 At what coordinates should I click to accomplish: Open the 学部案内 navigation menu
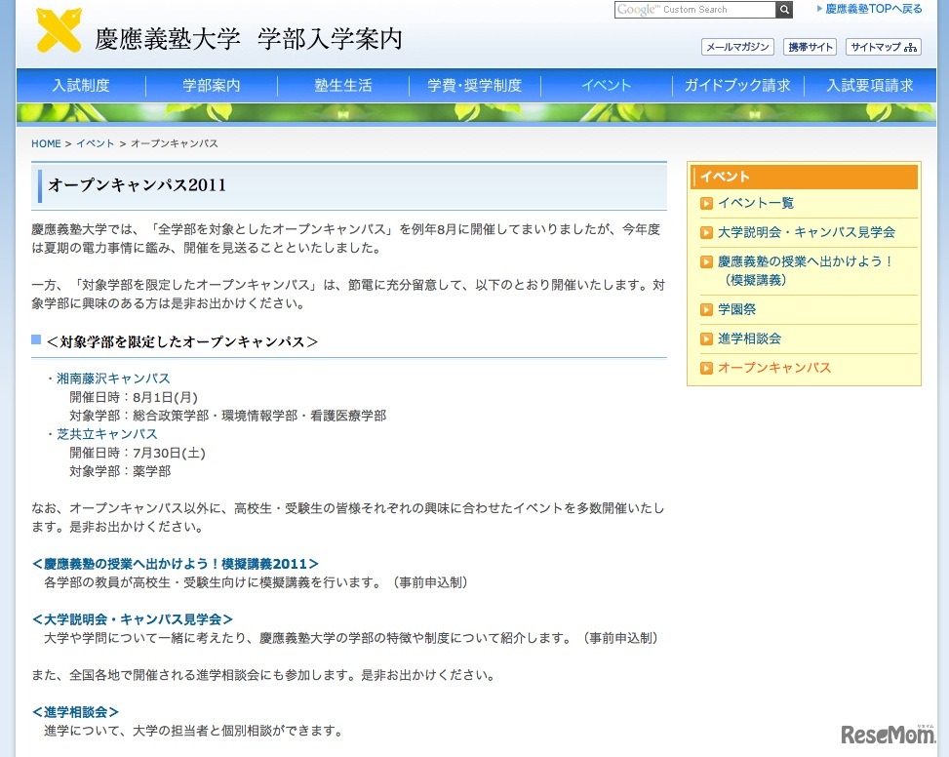pyautogui.click(x=211, y=85)
